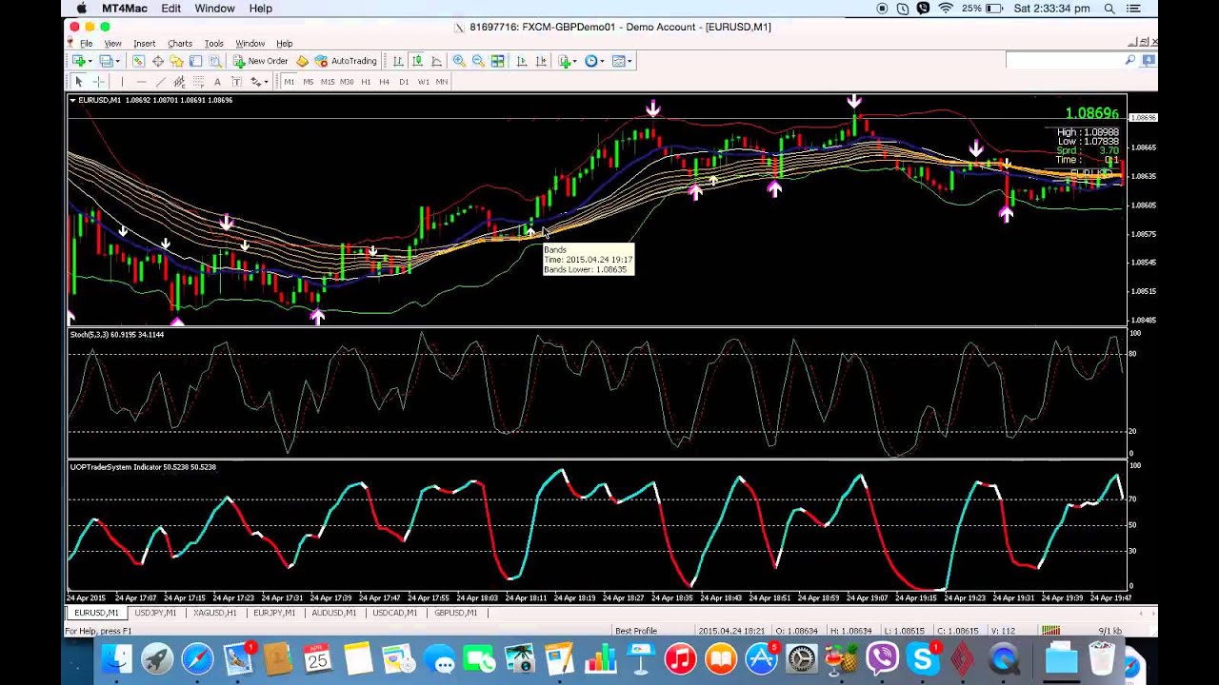Draw a vertical line tool
This screenshot has width=1219, height=685.
[122, 82]
